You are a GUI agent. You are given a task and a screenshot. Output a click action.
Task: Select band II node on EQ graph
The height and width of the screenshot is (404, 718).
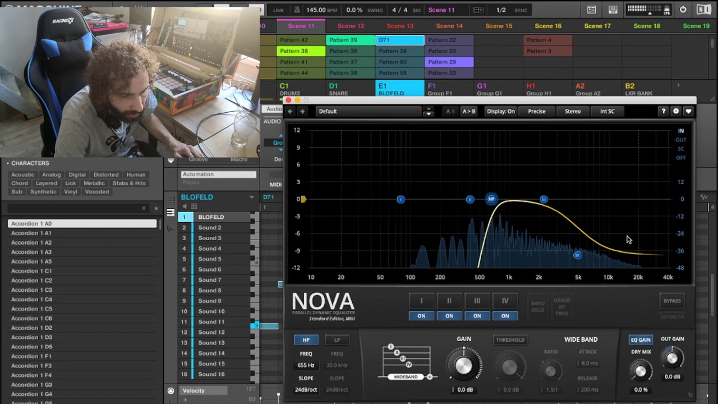(470, 199)
